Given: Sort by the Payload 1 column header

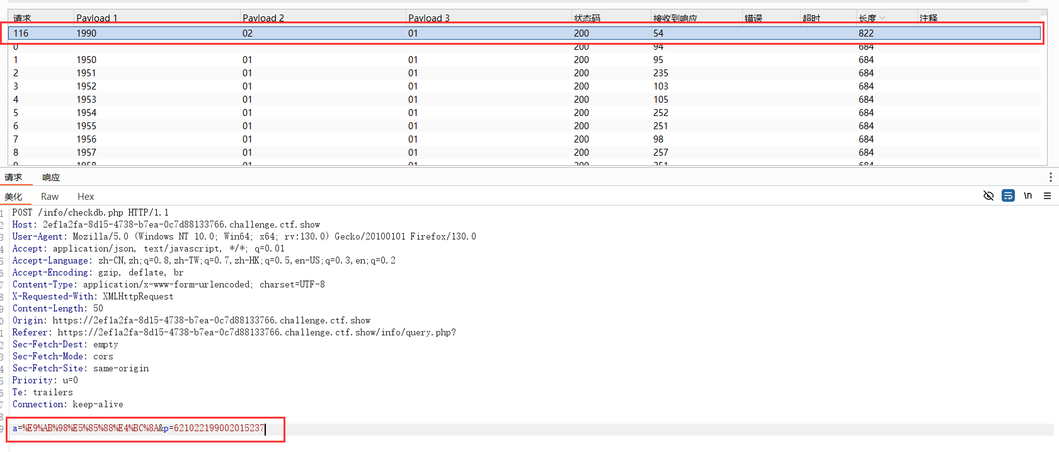Looking at the screenshot, I should tap(97, 18).
